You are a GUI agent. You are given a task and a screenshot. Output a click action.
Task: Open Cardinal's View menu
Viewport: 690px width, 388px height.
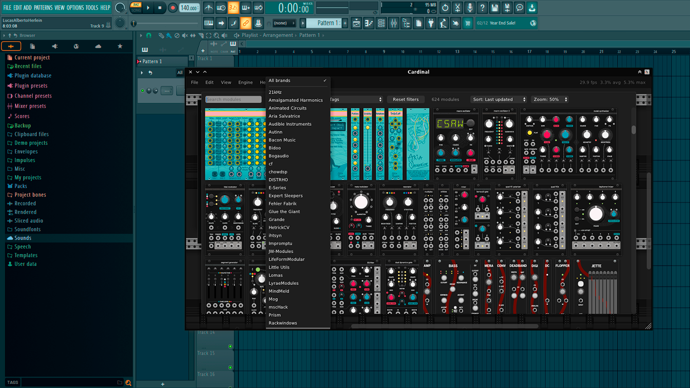226,82
